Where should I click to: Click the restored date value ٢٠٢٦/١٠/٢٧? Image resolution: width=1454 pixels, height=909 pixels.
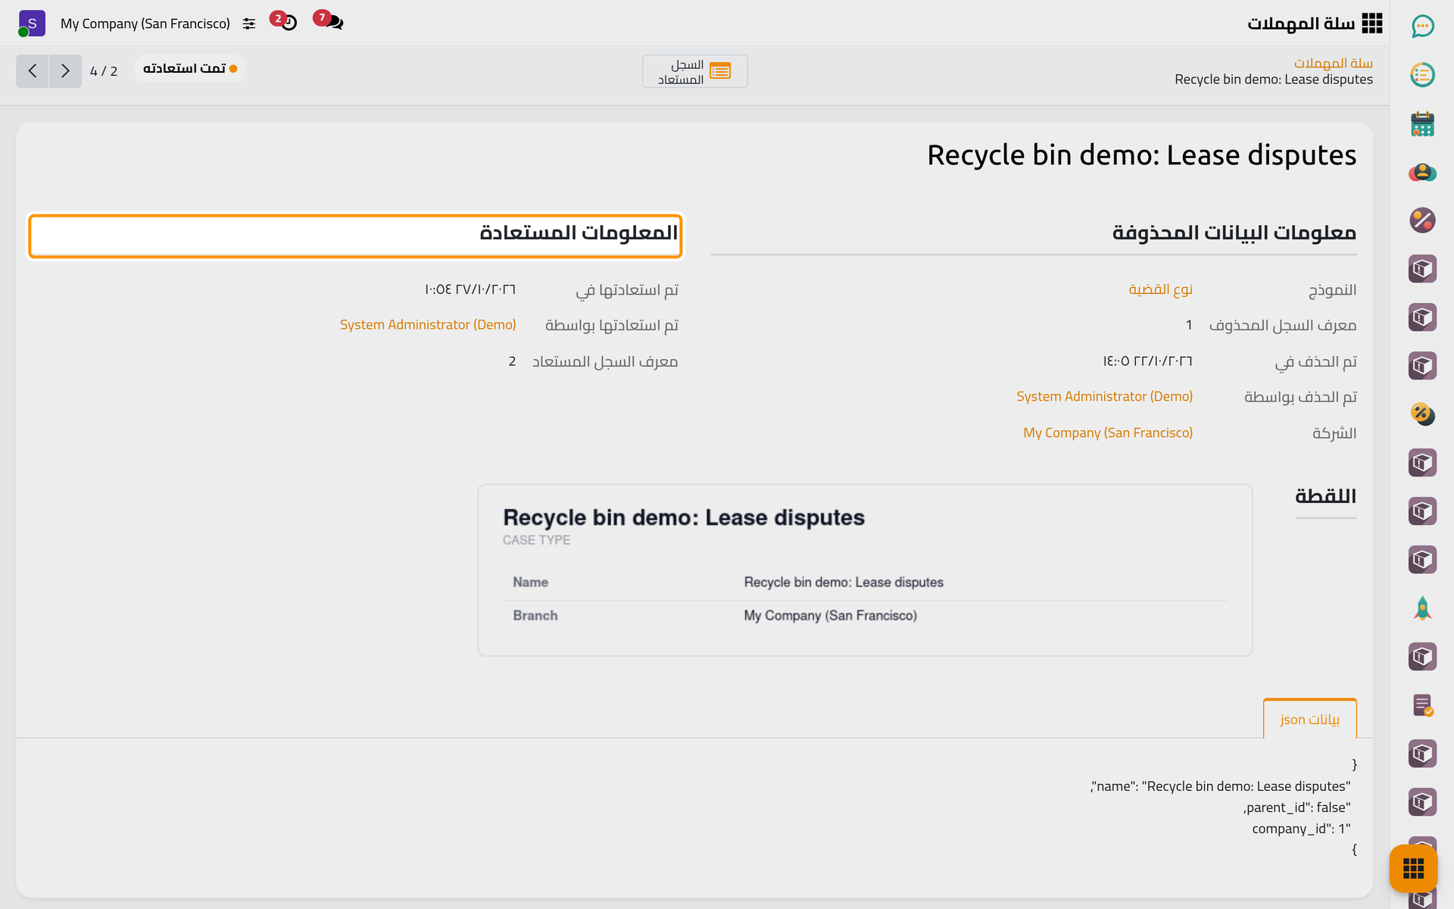(x=470, y=289)
